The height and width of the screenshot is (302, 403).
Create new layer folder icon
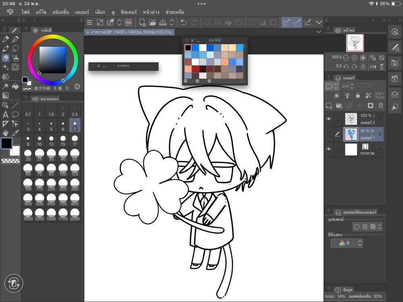pyautogui.click(x=339, y=105)
